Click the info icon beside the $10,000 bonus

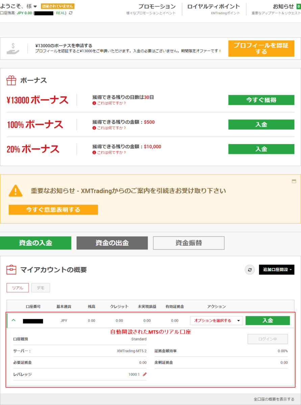[94, 153]
